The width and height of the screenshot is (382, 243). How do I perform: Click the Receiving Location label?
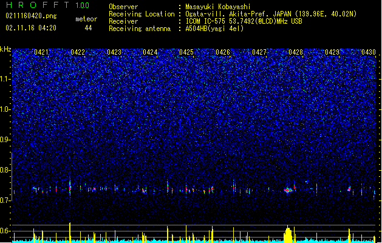tap(142, 14)
